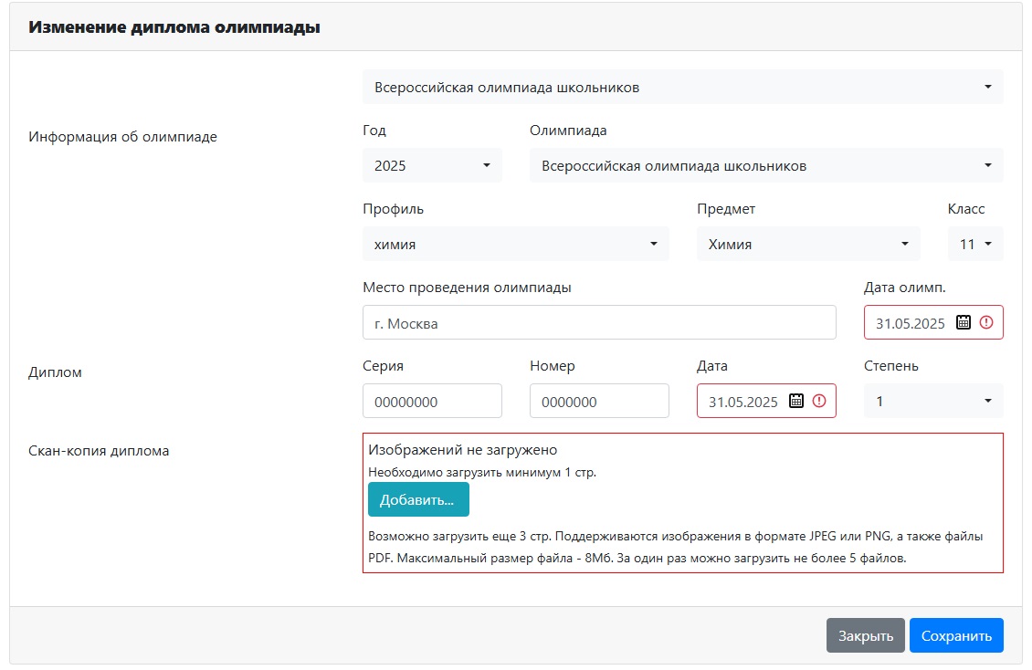Expand the Степень dropdown

932,401
